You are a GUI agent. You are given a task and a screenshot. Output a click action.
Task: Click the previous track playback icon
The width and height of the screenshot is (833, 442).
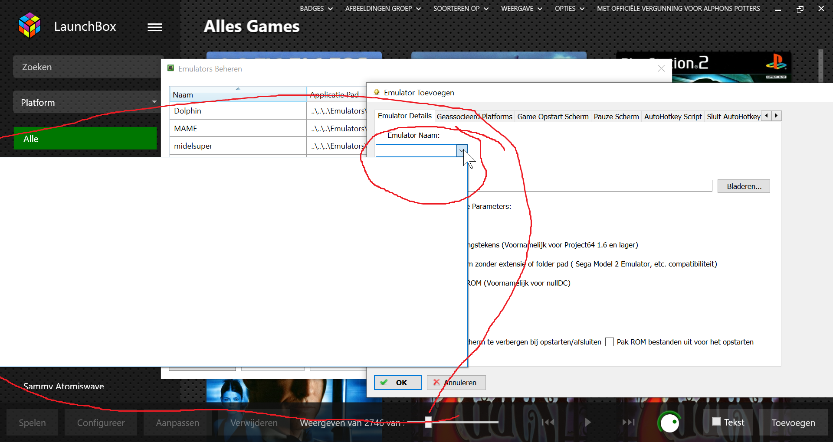(x=548, y=422)
